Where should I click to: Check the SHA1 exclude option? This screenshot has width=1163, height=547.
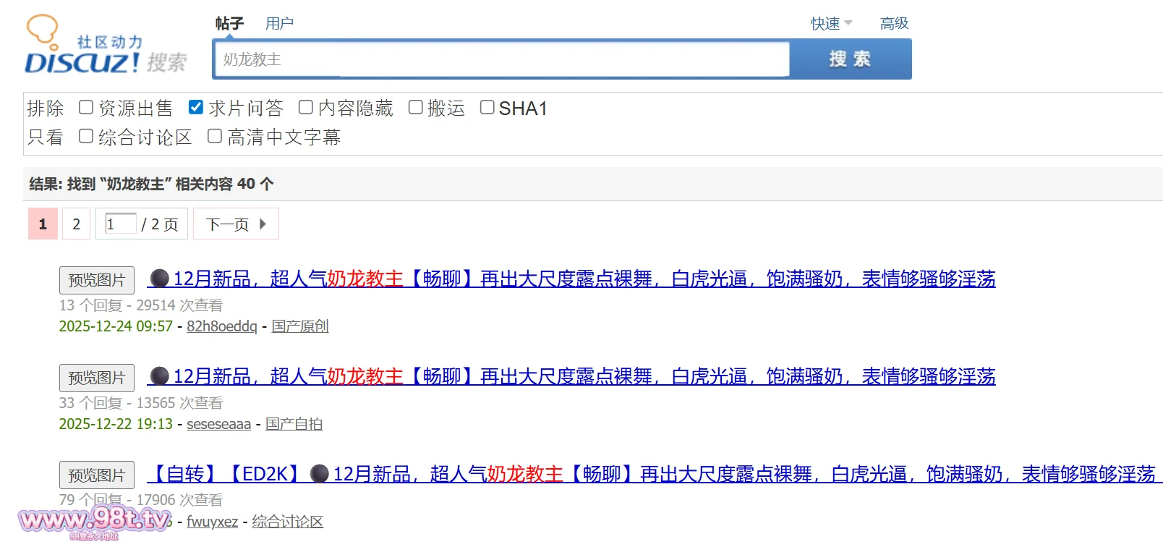pyautogui.click(x=487, y=108)
